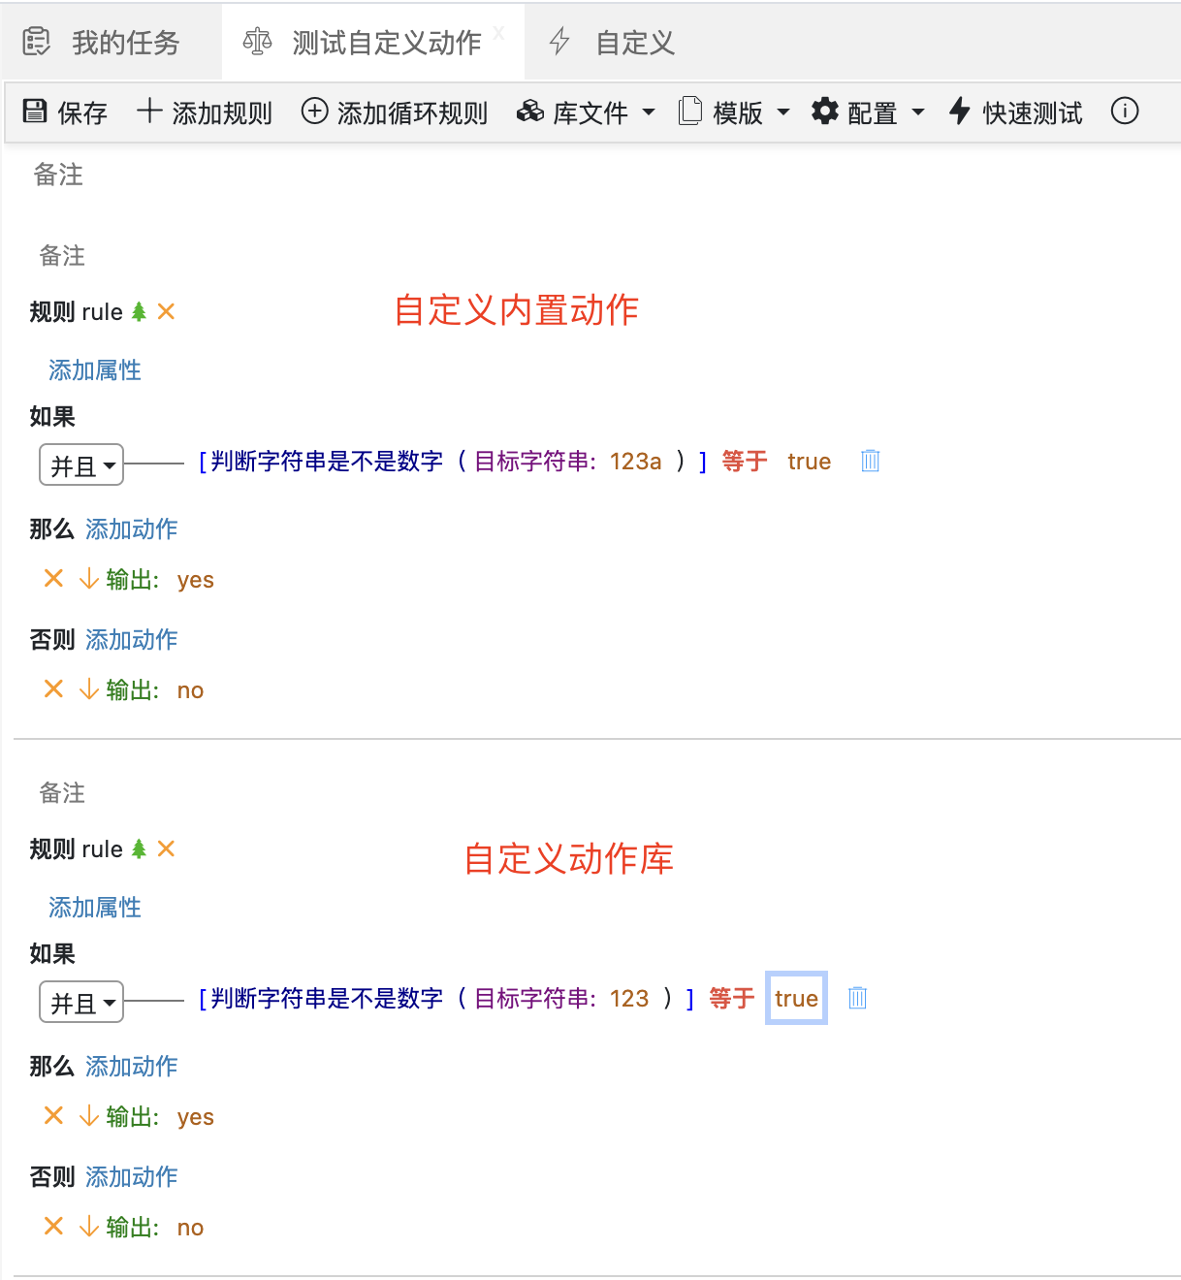Screen dimensions: 1181x1280
Task: Click trash icon beside the 123 condition
Action: 857,999
